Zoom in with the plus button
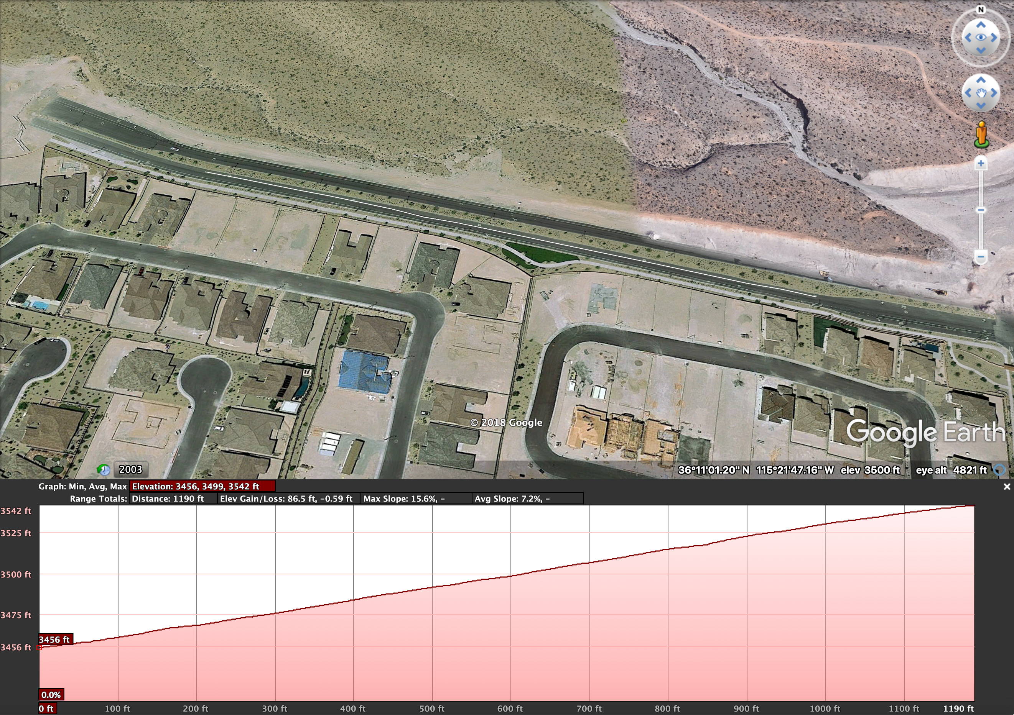1014x715 pixels. (x=981, y=164)
